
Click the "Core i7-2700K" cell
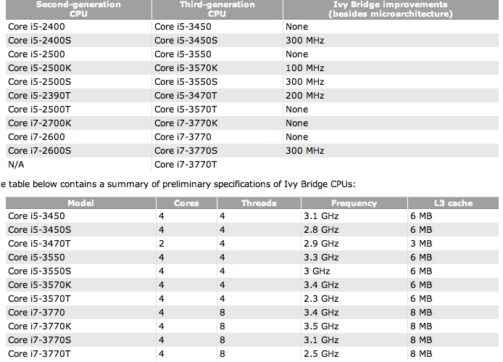click(40, 123)
